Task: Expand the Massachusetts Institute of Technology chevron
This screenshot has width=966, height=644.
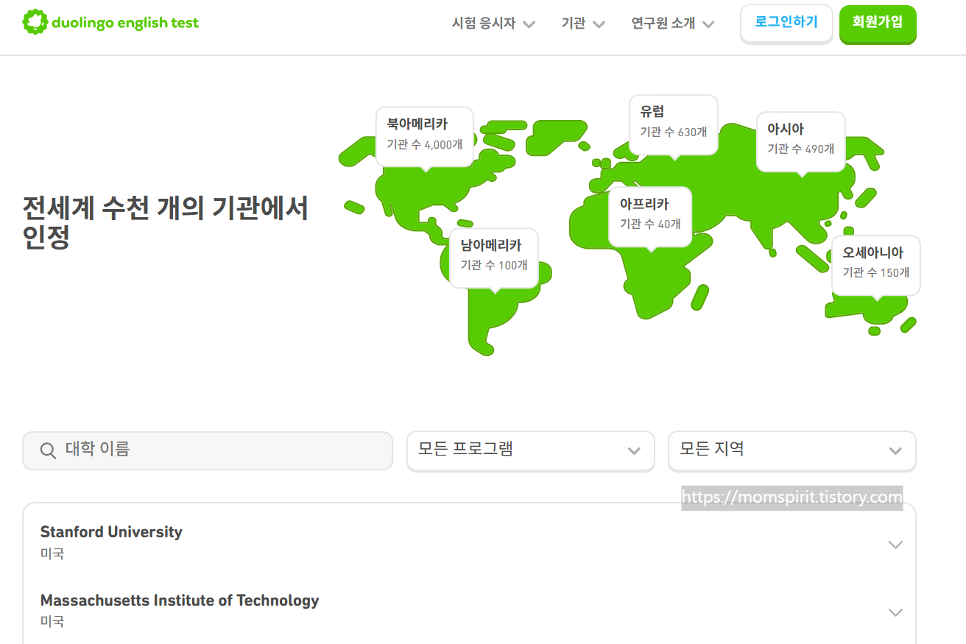Action: tap(895, 612)
